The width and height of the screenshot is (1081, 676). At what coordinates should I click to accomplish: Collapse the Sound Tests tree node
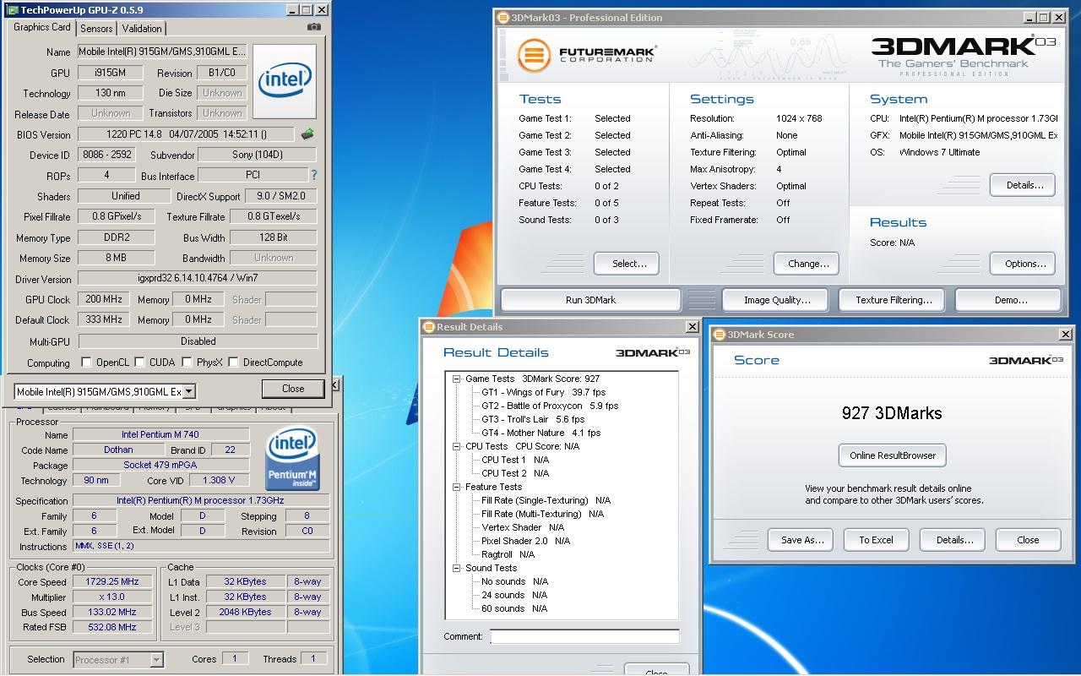[x=457, y=569]
